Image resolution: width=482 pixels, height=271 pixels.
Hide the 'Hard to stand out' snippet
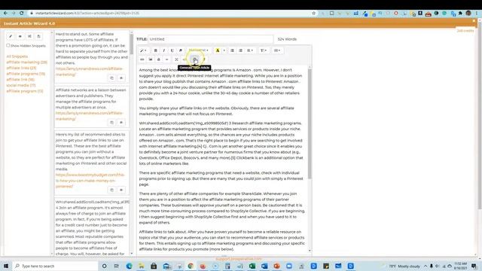pyautogui.click(x=121, y=78)
